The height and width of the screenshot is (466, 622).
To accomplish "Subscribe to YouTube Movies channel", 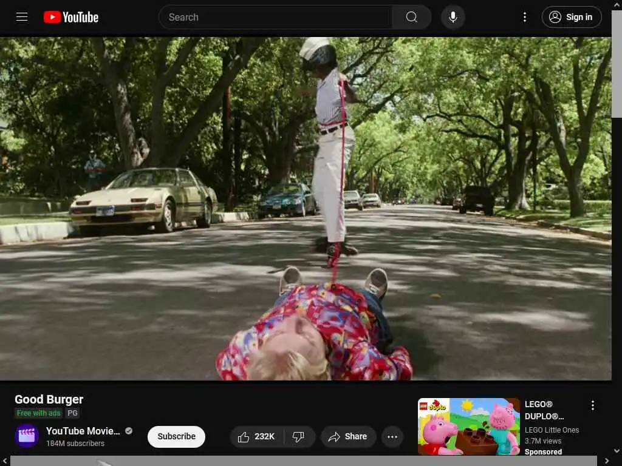I will [177, 436].
